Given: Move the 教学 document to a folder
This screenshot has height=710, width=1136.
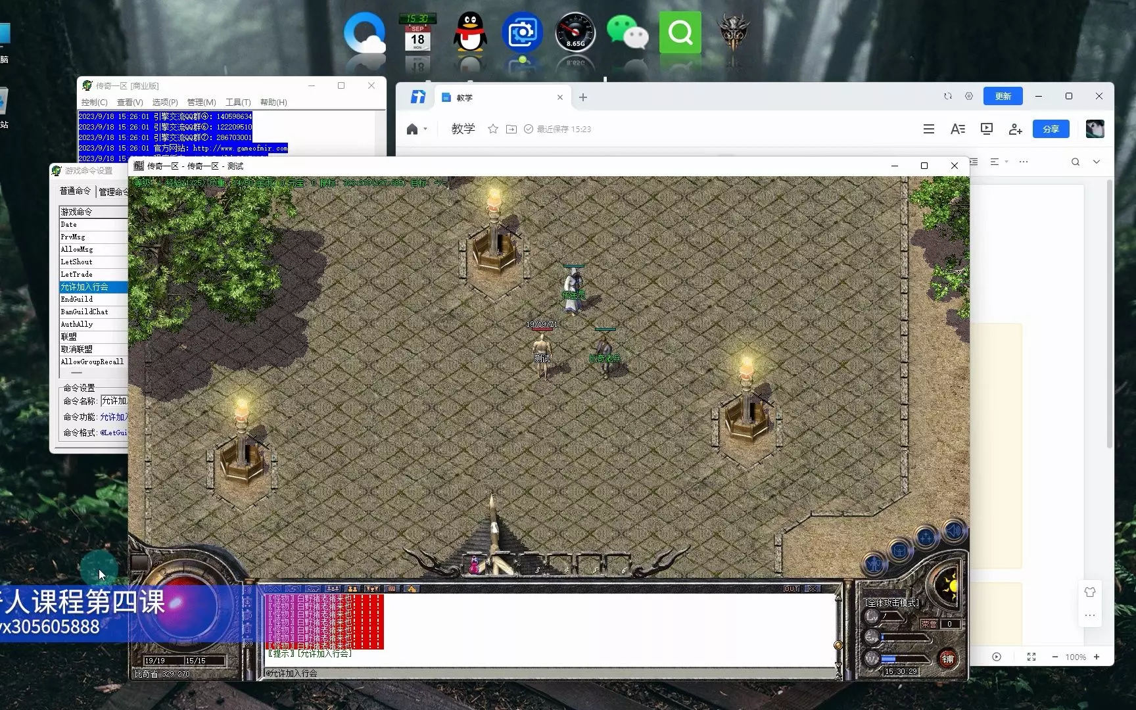Looking at the screenshot, I should click(511, 129).
